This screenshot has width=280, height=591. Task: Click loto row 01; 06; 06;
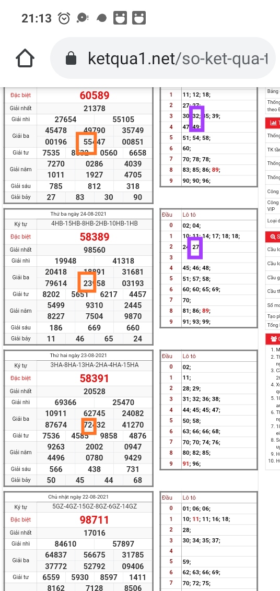(x=196, y=509)
